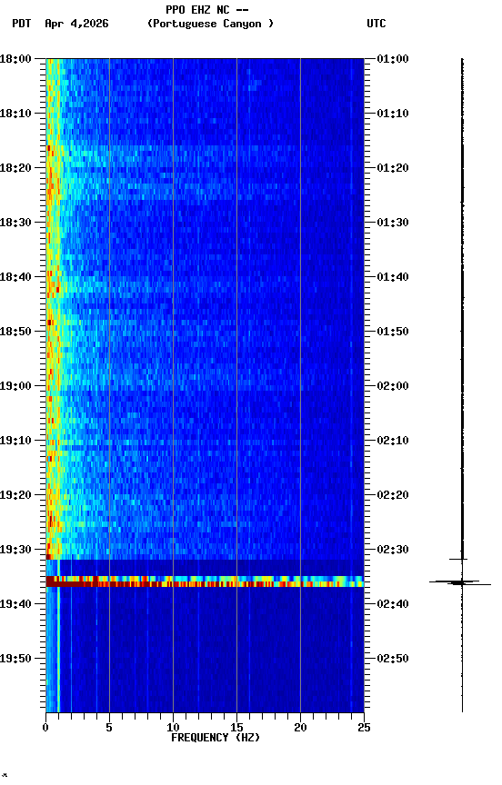Screen dimensions: 502x785
Task: Click the bright 1 Hz line near 19:50
Action: click(x=58, y=659)
